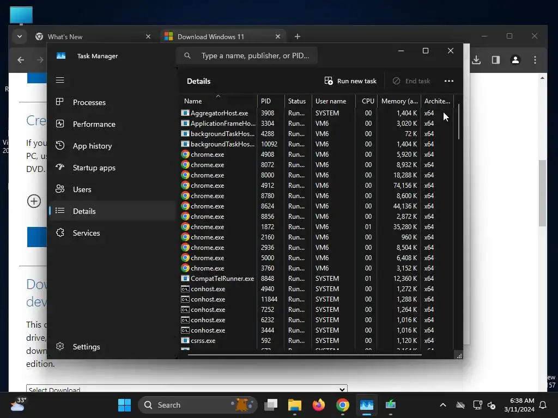Select the AggregatorHost.exe process row

coord(317,113)
